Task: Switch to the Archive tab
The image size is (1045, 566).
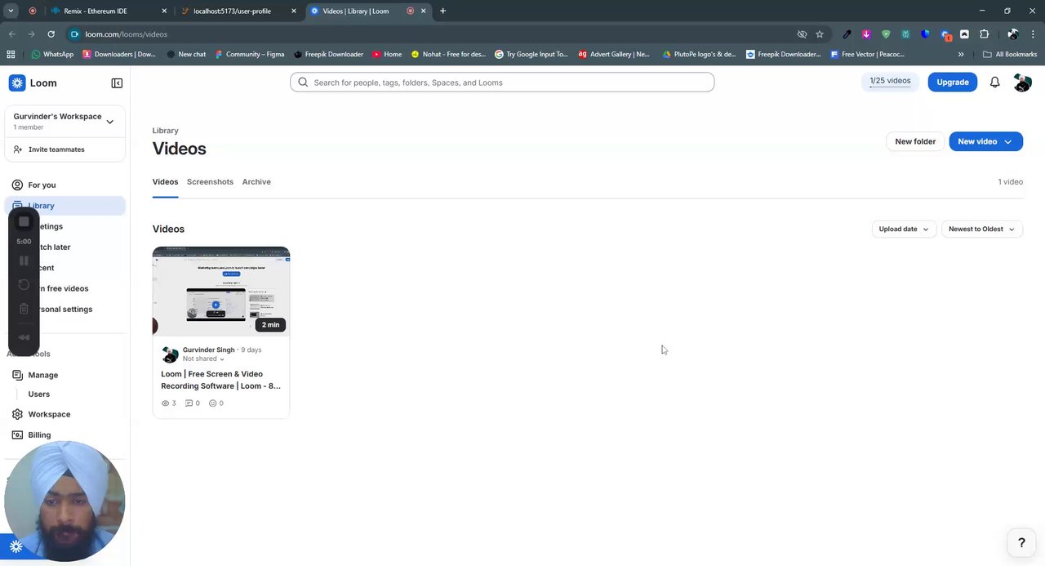Action: tap(256, 182)
